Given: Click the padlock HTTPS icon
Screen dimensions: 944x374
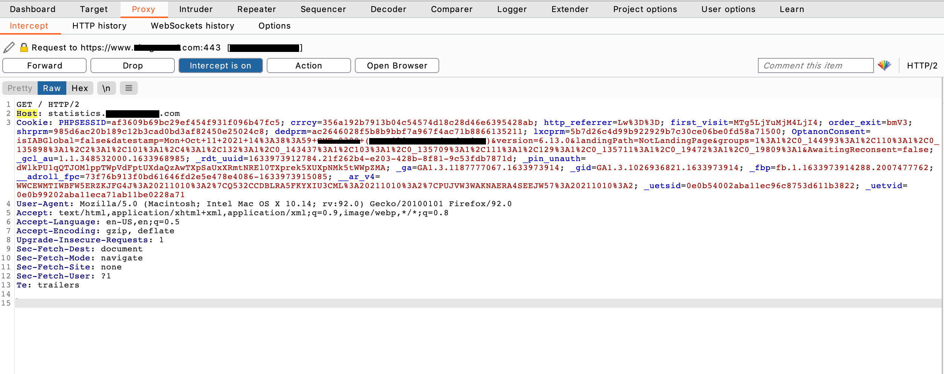Looking at the screenshot, I should [x=24, y=47].
